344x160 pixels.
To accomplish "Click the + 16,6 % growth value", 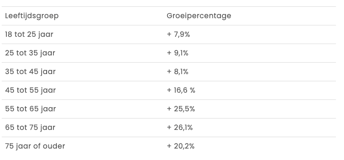I will click(x=181, y=91).
